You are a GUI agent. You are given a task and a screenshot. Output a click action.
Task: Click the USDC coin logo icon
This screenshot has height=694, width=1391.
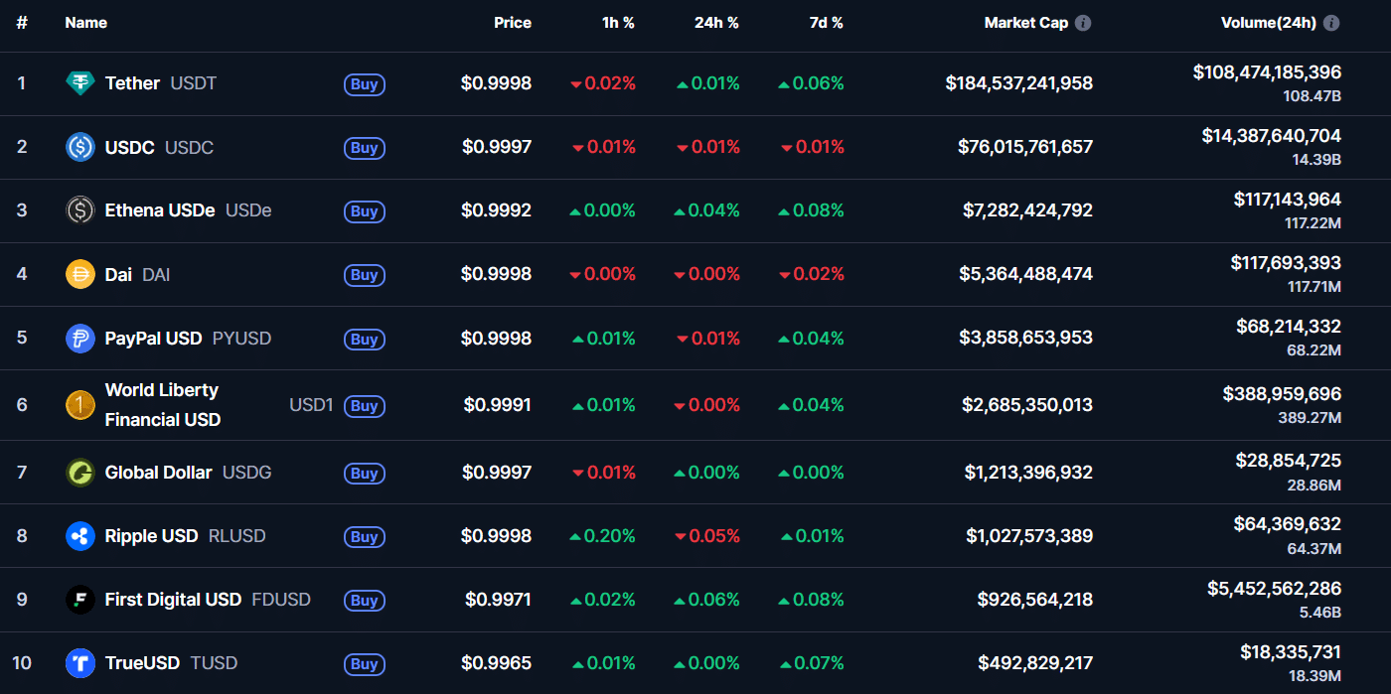click(80, 147)
